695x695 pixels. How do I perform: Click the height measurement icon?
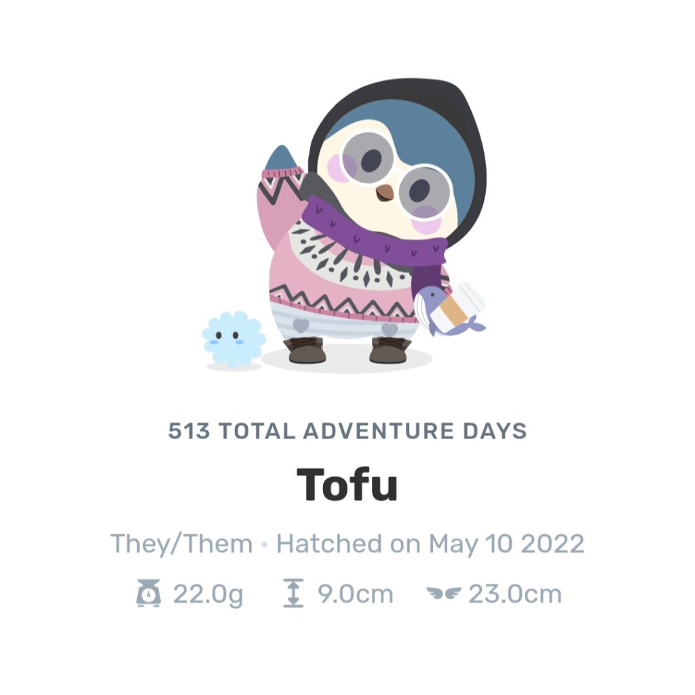click(293, 593)
